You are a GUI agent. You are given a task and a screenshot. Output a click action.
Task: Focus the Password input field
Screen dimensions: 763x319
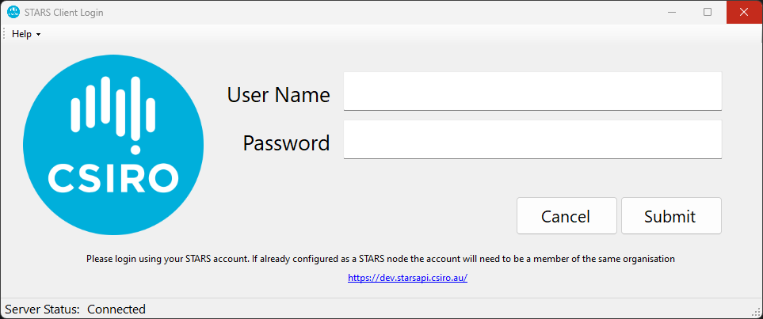(532, 139)
